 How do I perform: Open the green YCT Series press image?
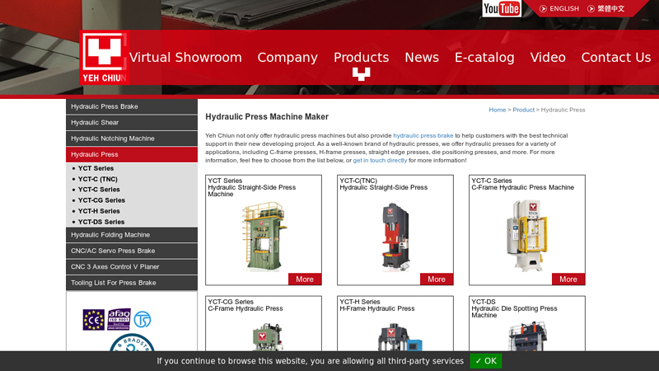(264, 236)
